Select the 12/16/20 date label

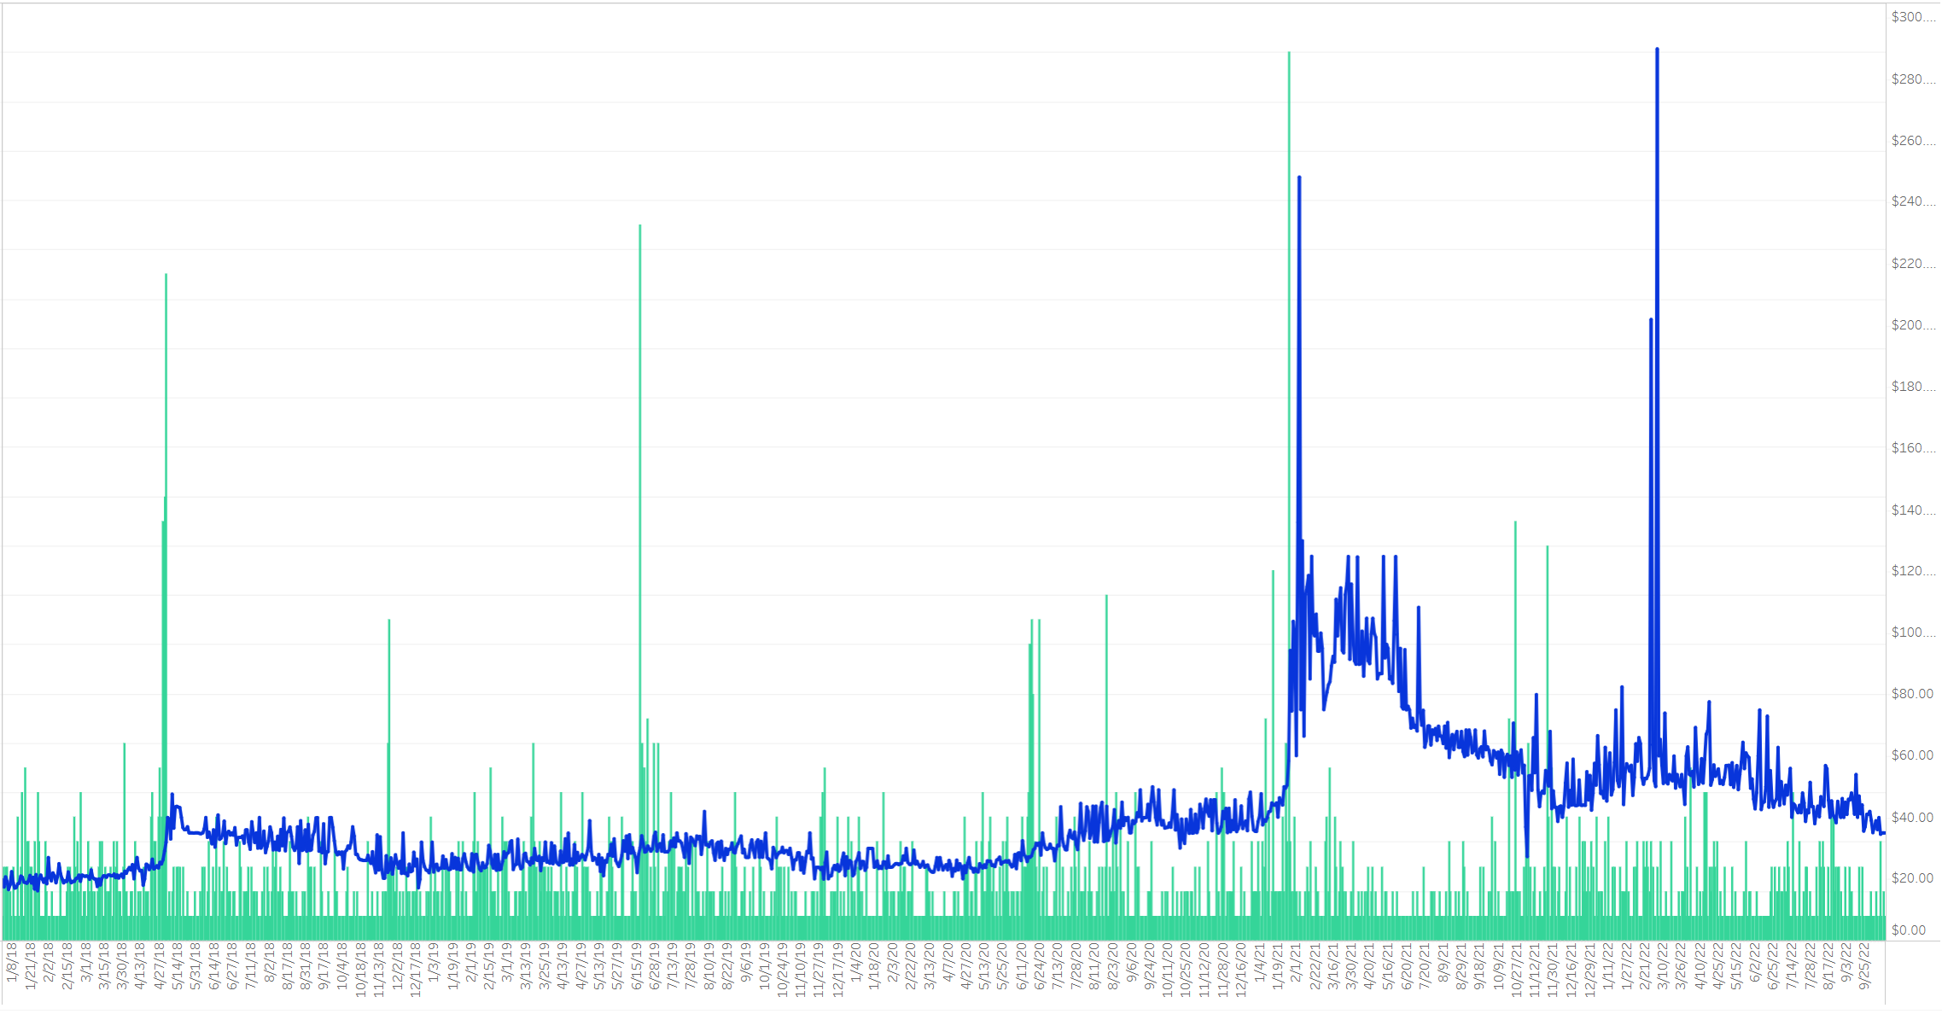[1241, 969]
